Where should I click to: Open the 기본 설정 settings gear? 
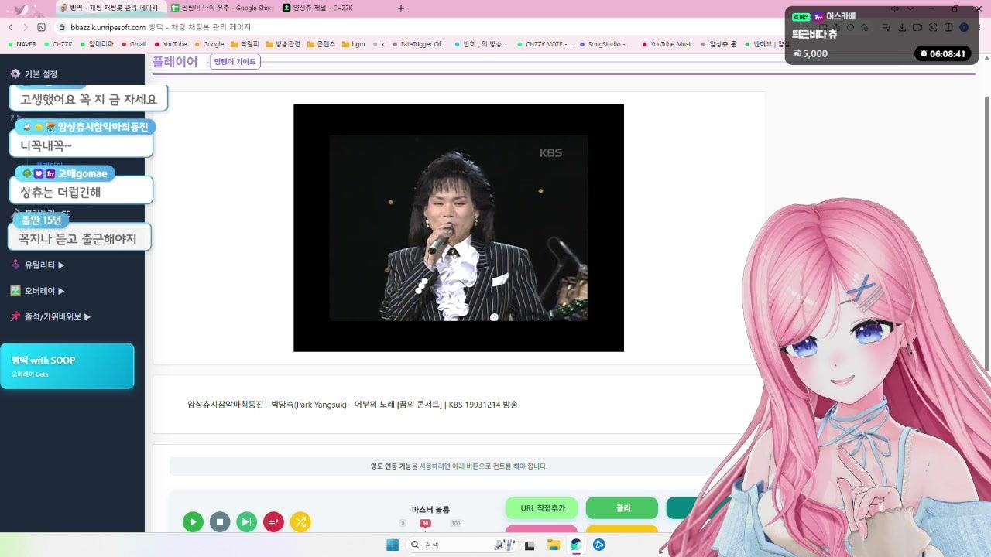(37, 73)
